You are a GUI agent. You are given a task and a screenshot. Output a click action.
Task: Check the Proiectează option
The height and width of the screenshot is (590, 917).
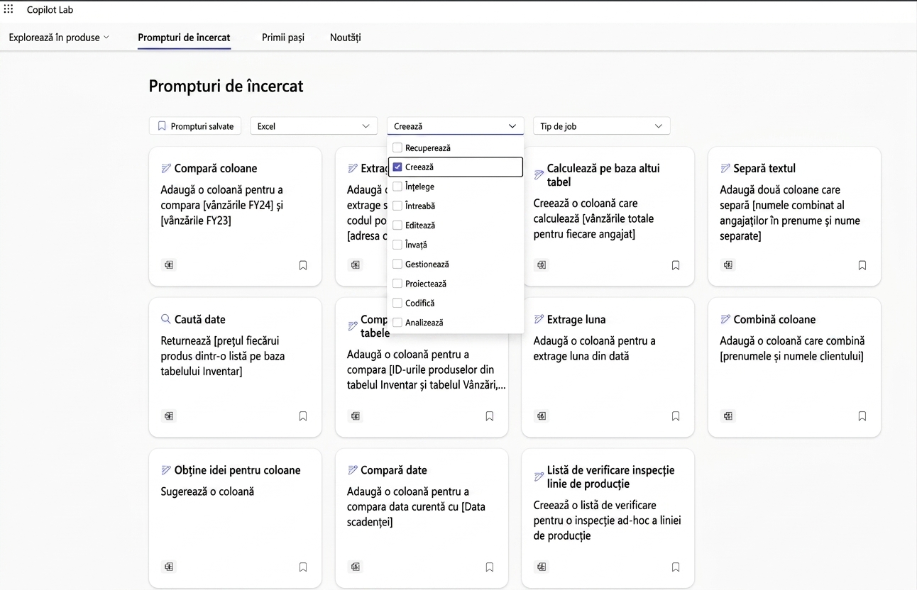tap(397, 284)
